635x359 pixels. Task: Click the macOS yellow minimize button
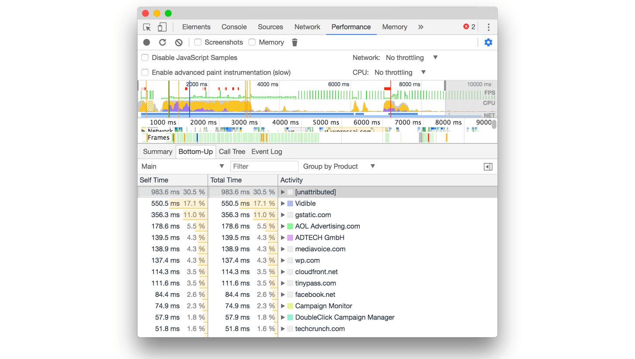tap(157, 14)
